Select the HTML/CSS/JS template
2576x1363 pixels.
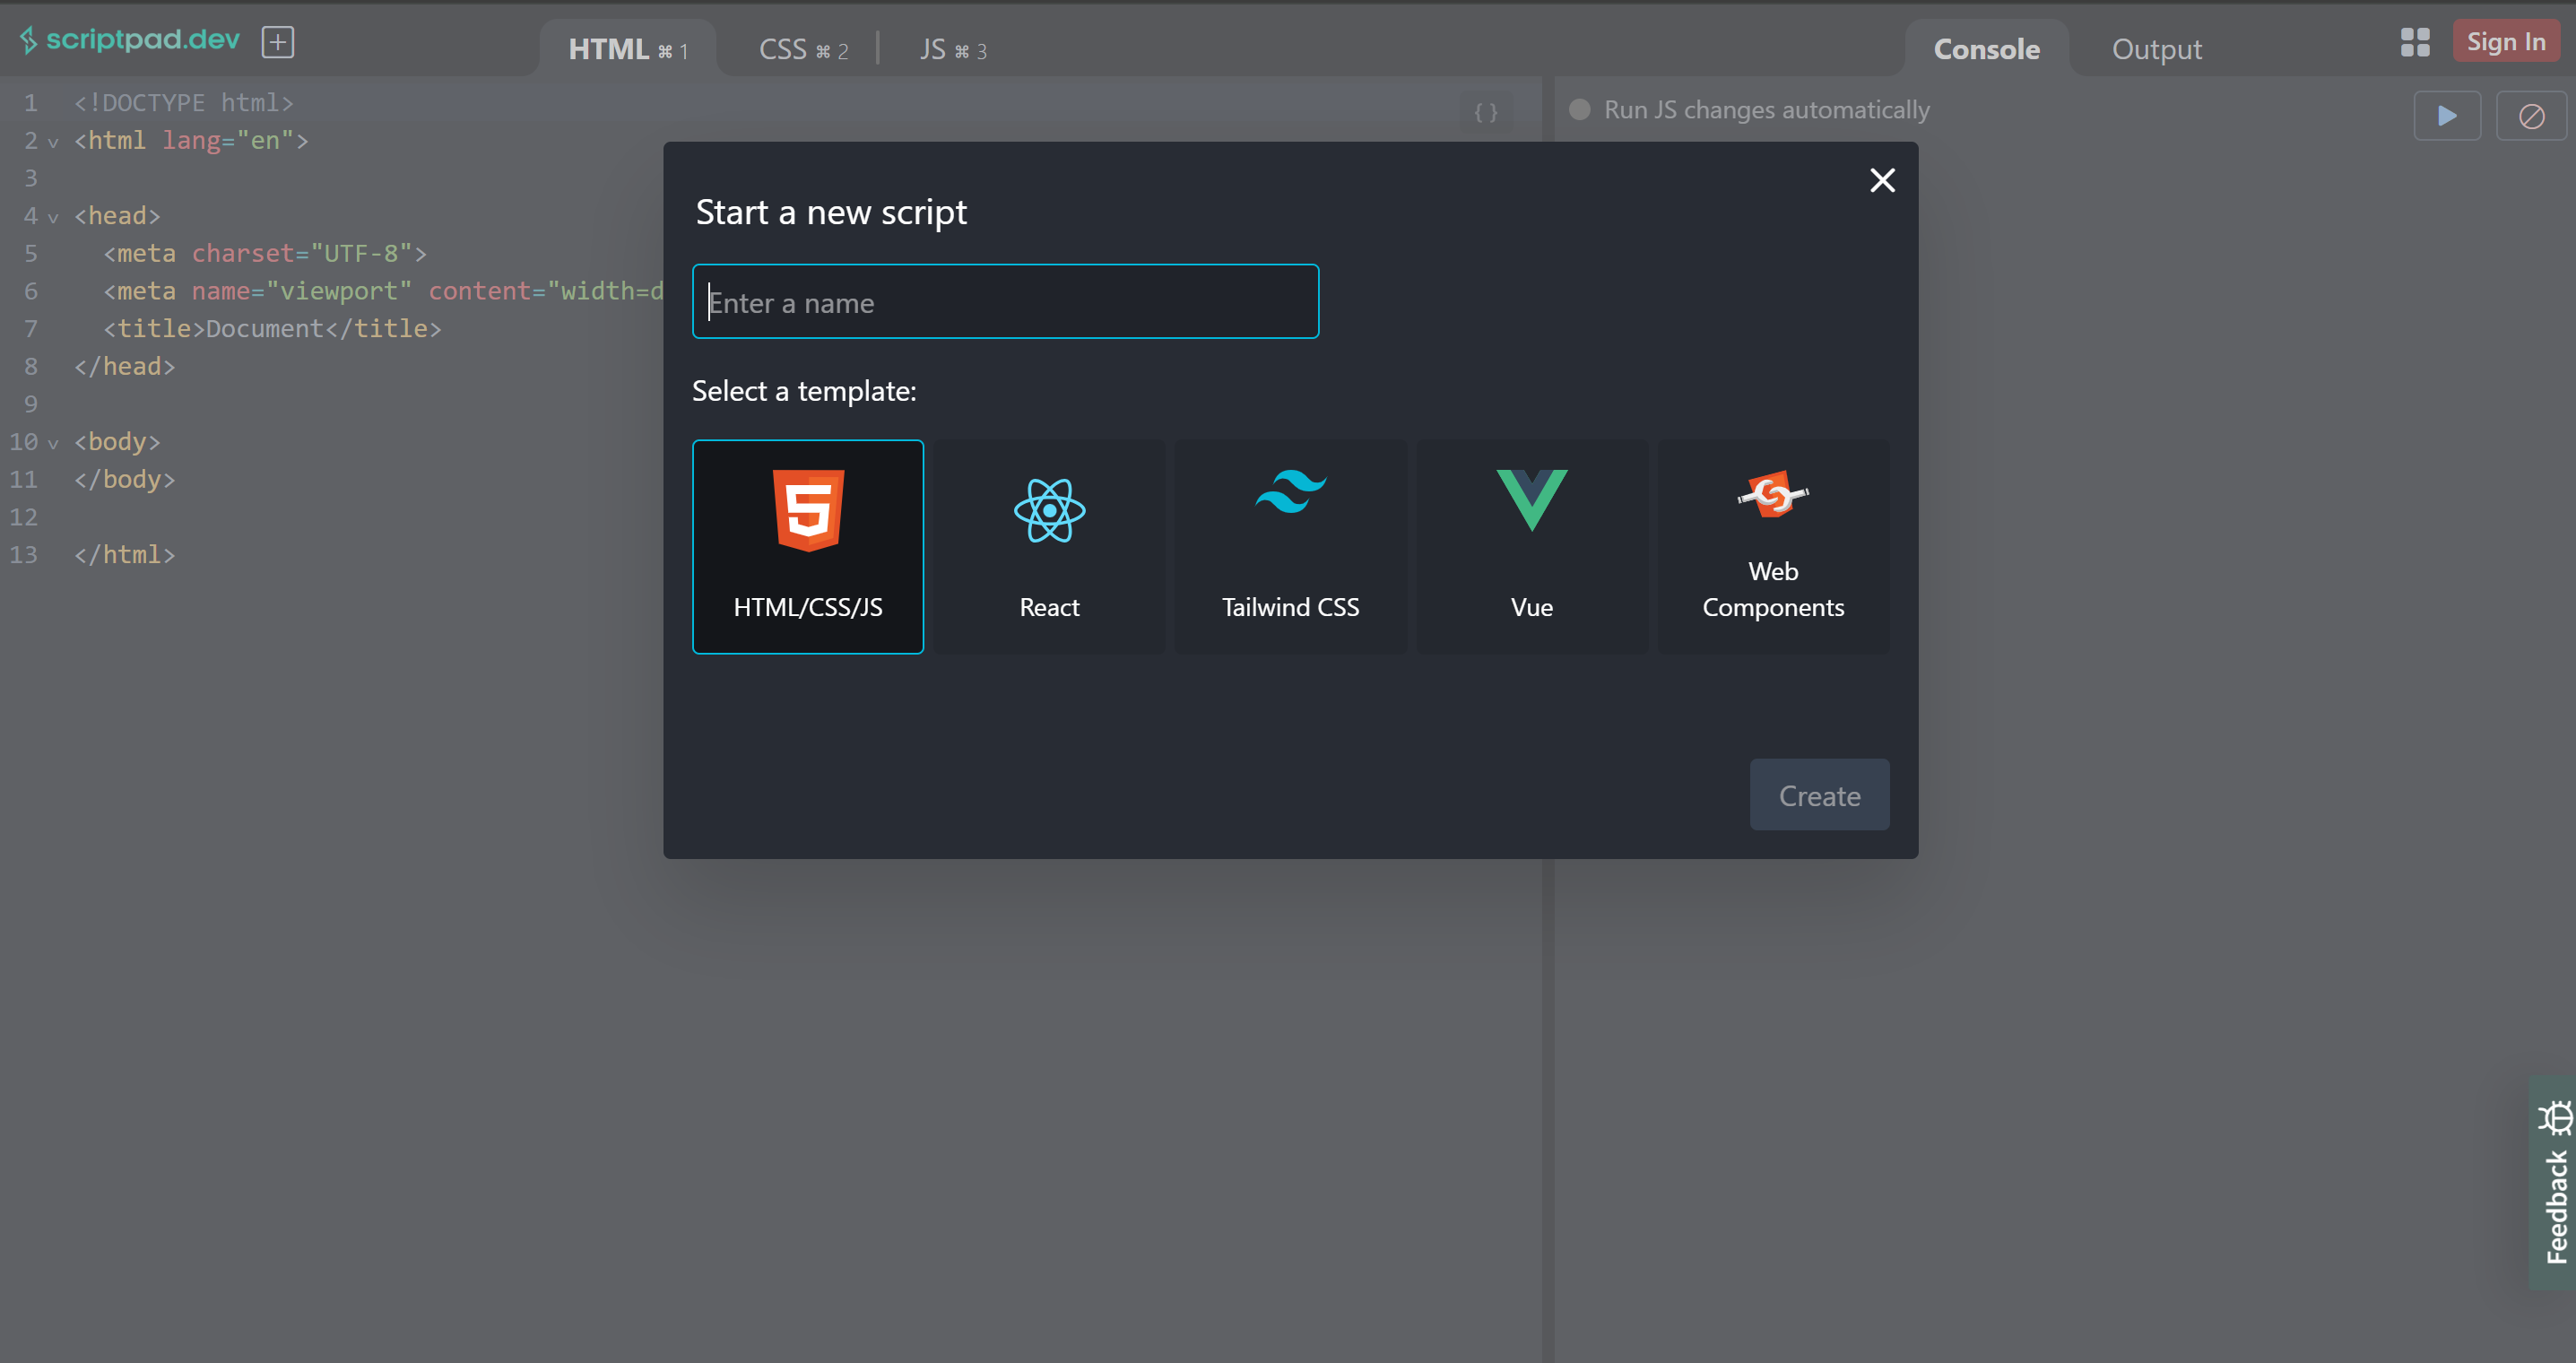(808, 547)
